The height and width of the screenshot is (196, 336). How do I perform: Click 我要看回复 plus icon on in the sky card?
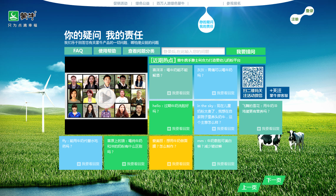(x=214, y=129)
